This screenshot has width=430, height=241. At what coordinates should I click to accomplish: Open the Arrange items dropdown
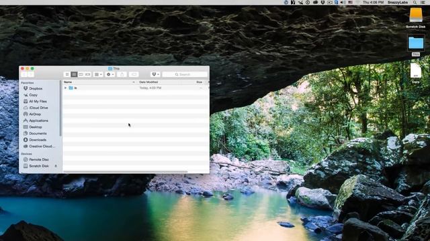click(x=98, y=74)
